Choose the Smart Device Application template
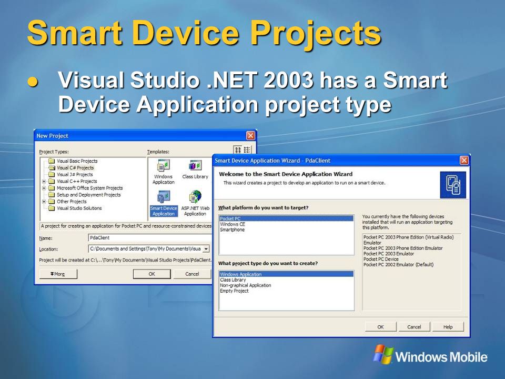505x379 pixels. 164,203
